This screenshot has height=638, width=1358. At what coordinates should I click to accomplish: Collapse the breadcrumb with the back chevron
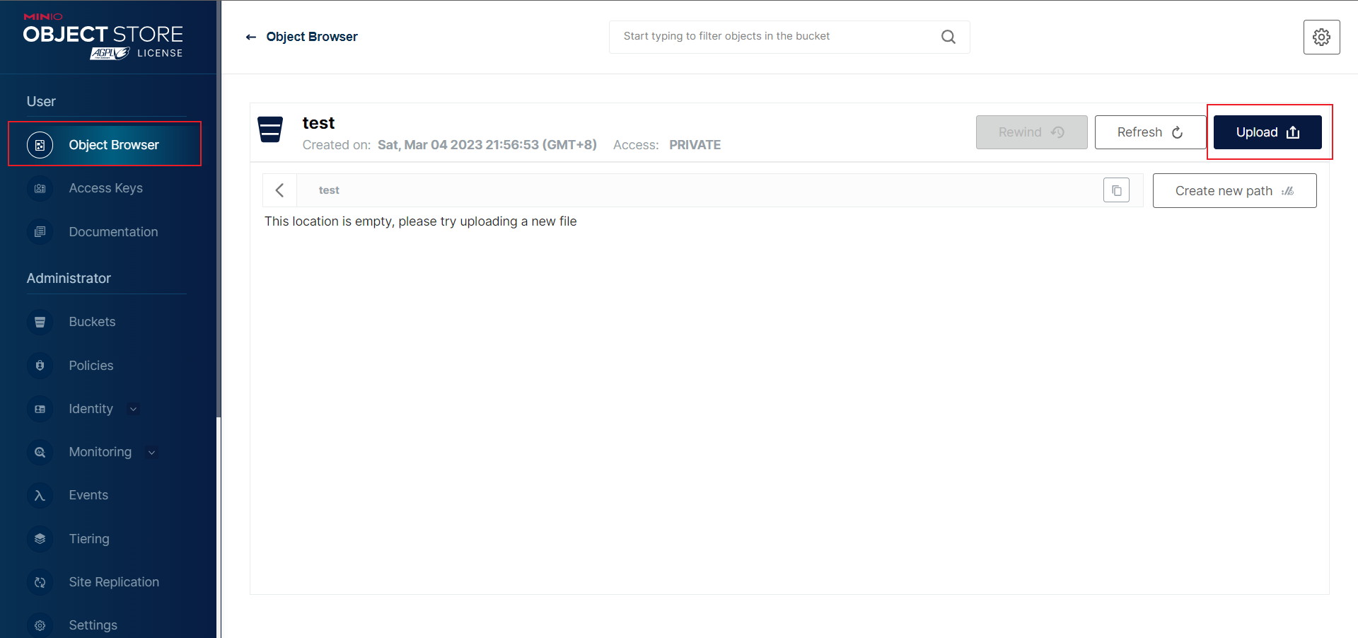pos(280,190)
